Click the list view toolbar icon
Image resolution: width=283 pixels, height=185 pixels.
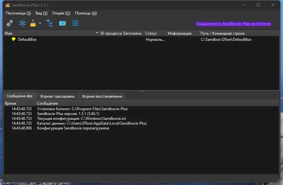75,23
